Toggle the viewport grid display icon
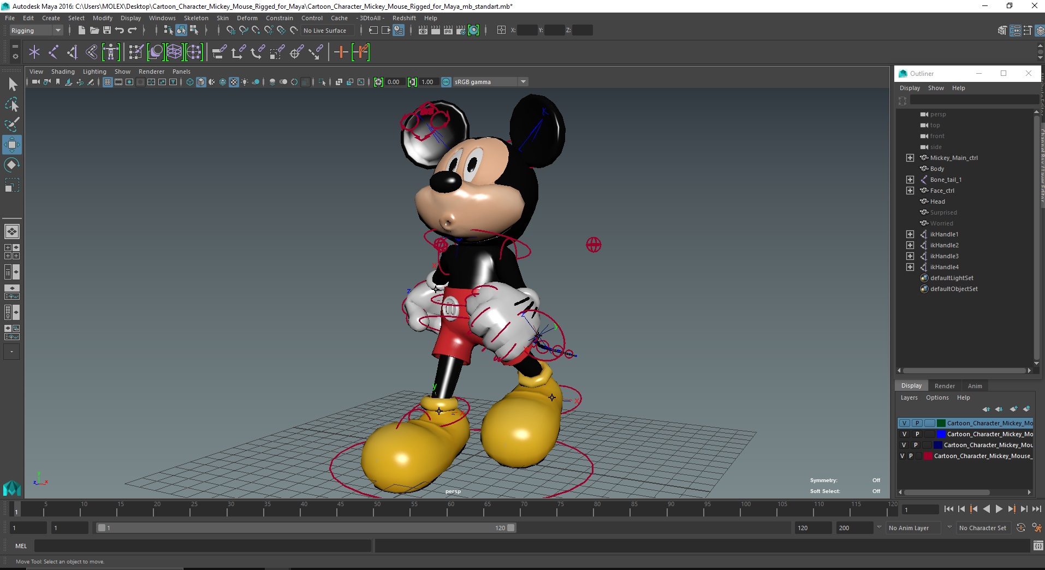The width and height of the screenshot is (1045, 570). (108, 82)
